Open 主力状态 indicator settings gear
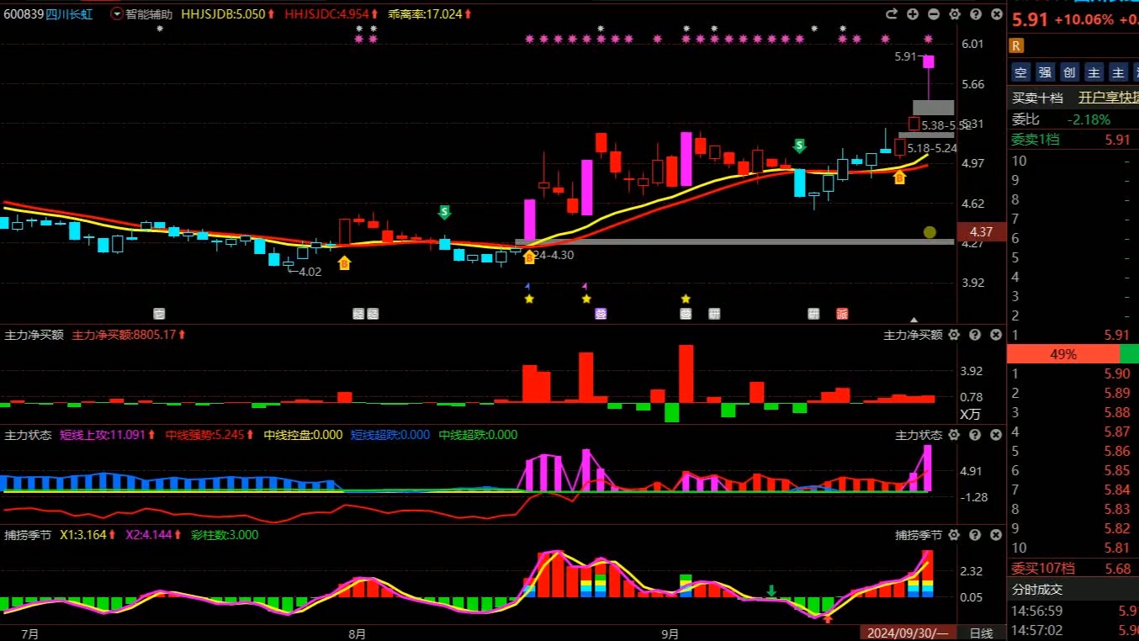1139x641 pixels. tap(954, 435)
